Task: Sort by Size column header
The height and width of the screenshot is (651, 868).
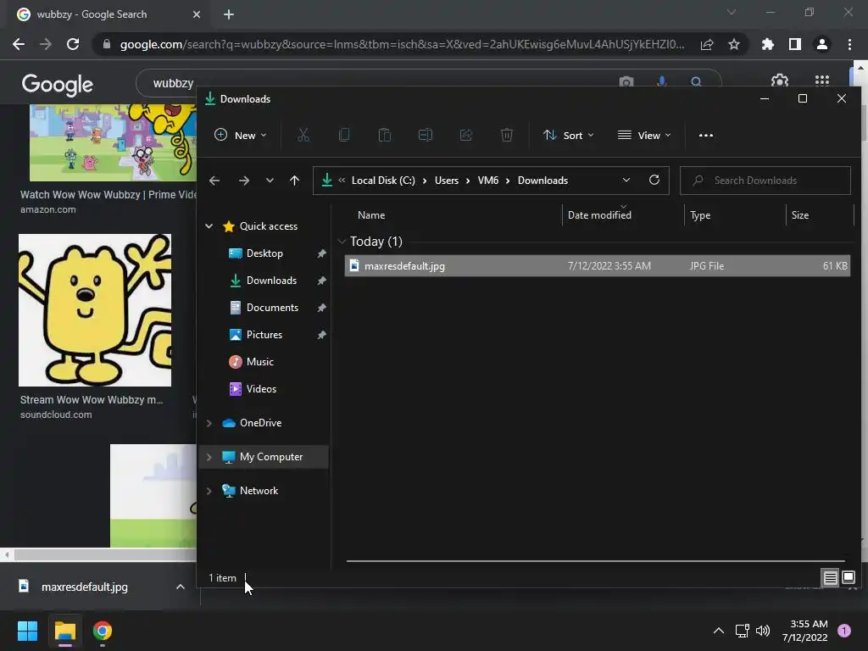Action: (x=800, y=215)
